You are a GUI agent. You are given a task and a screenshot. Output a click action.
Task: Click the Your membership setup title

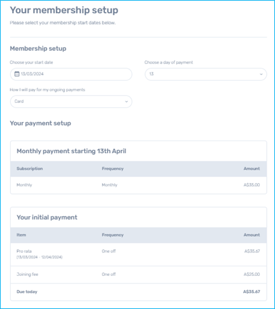click(x=64, y=10)
